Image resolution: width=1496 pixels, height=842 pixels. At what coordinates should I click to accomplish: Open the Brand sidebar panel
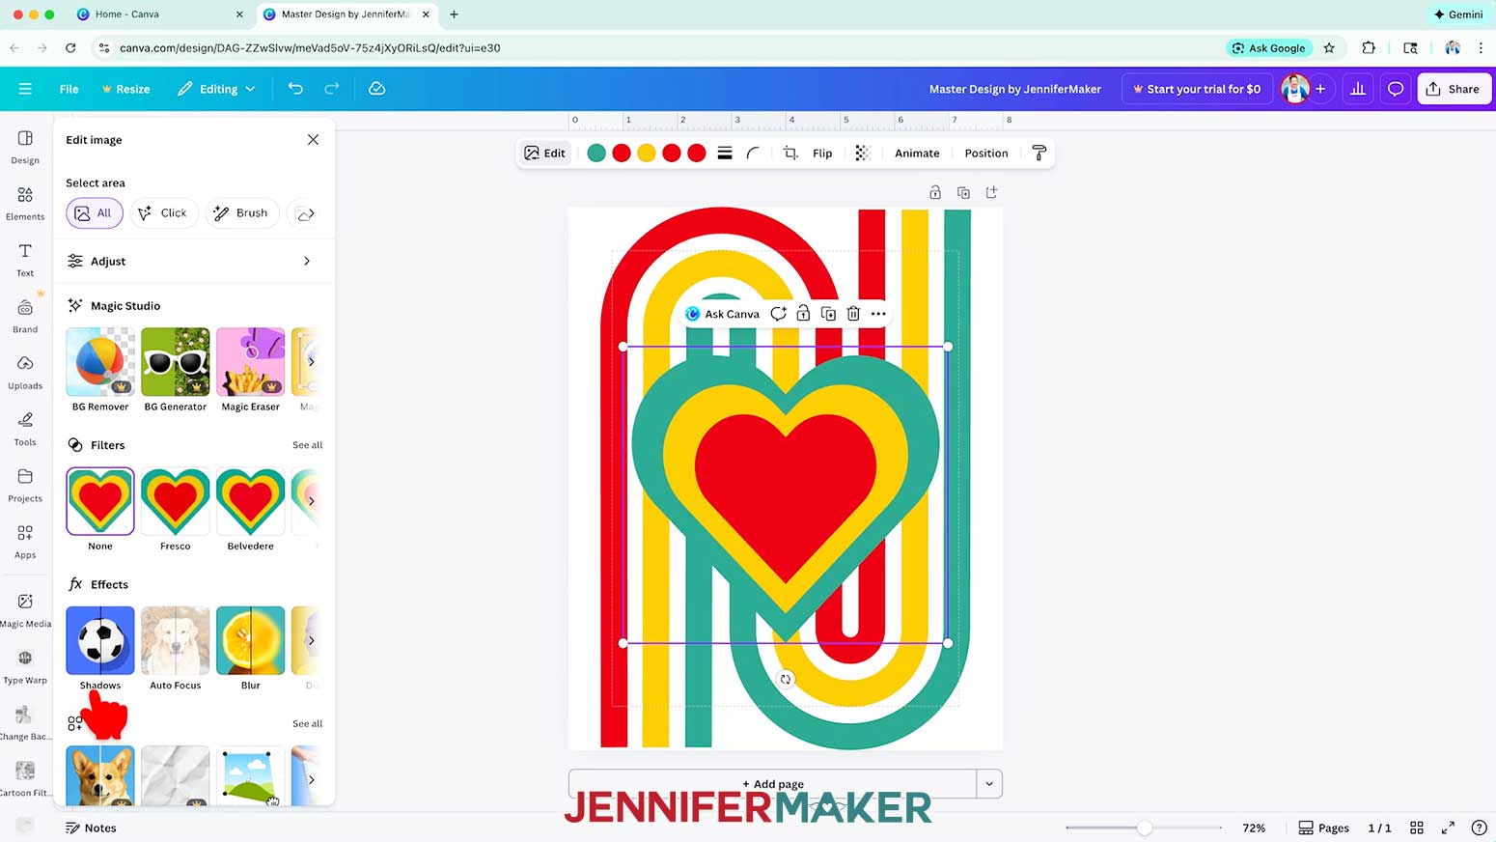point(25,316)
